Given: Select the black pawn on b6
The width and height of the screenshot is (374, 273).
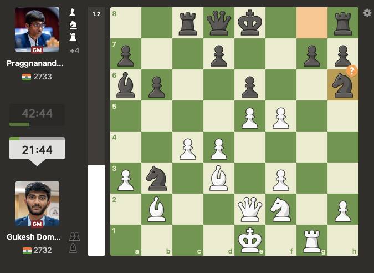Looking at the screenshot, I should 157,87.
